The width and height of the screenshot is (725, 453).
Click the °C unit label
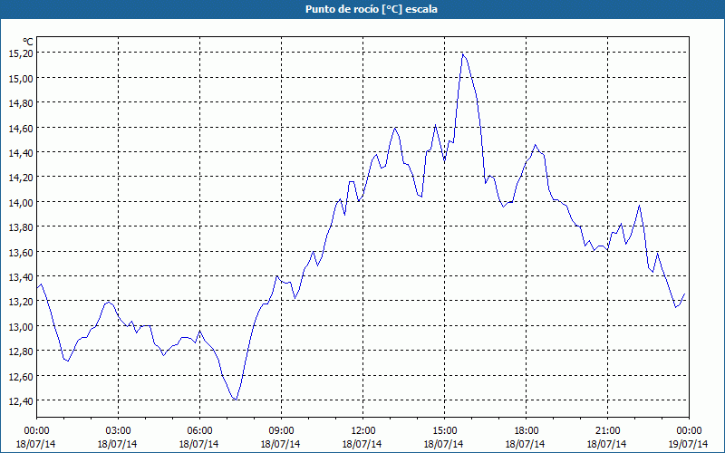click(28, 43)
